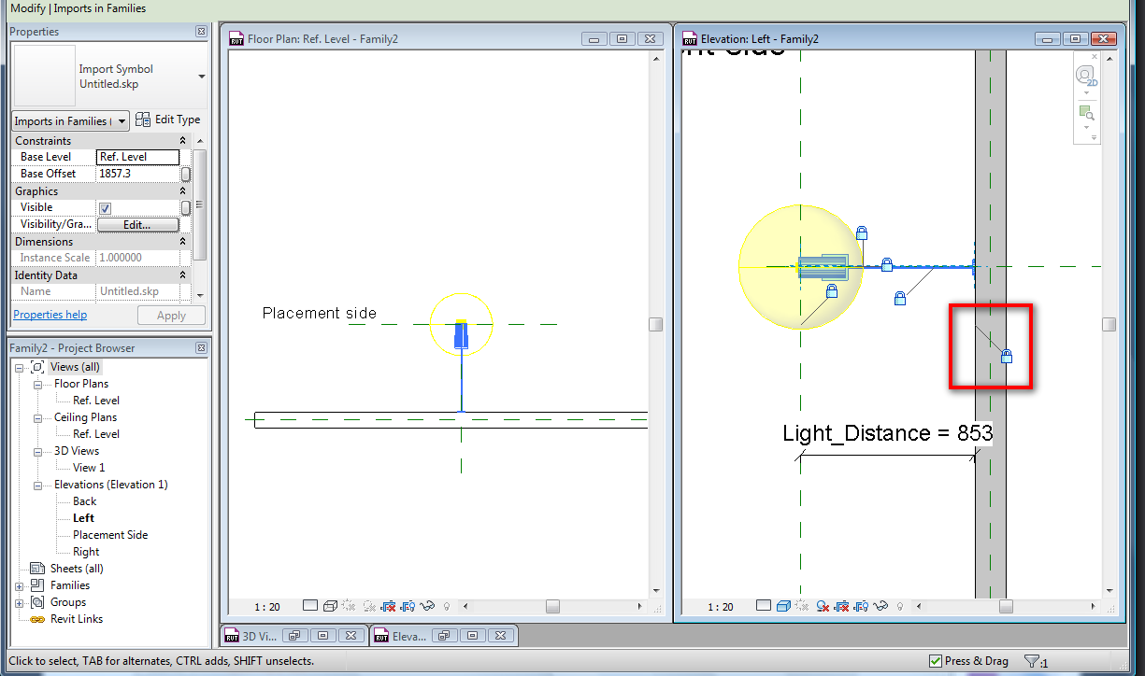Uncheck the Visible checkbox in Graphics section
The width and height of the screenshot is (1145, 676).
click(x=106, y=208)
